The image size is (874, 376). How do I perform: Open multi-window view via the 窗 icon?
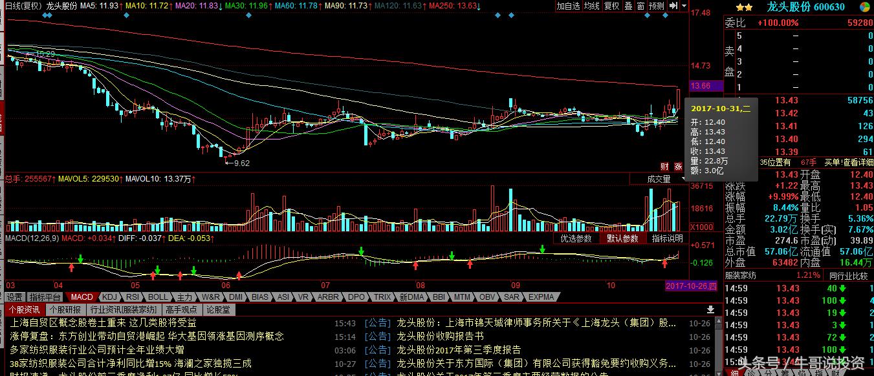[641, 6]
